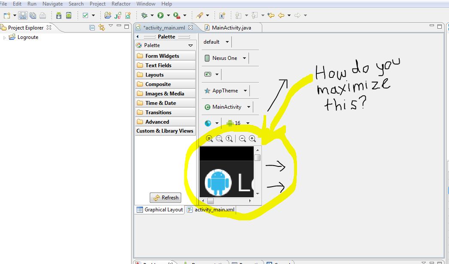The image size is (449, 264).
Task: Toggle emulate real size zoom icon
Action: (x=209, y=139)
